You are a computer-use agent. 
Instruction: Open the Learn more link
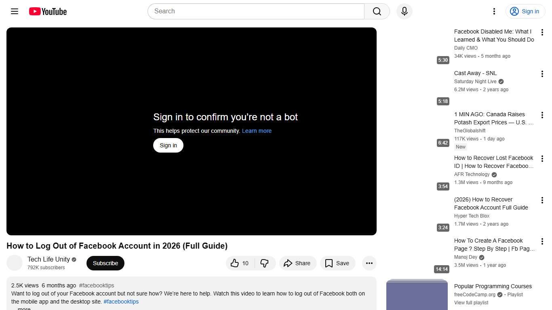point(257,131)
